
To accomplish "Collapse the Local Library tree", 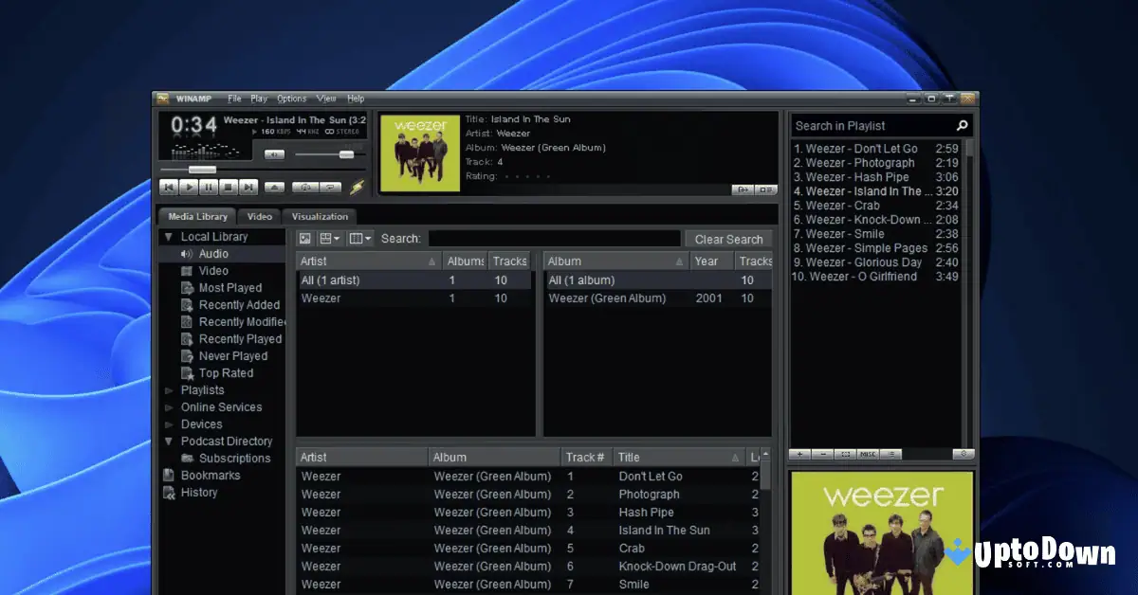I will point(168,236).
